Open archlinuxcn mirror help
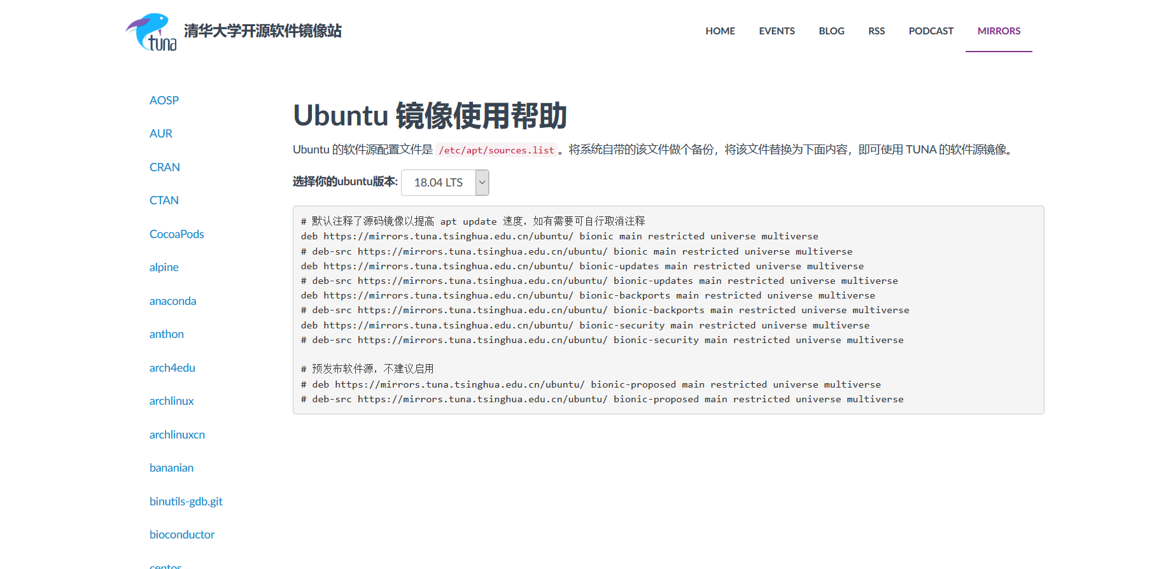Viewport: 1154px width, 569px height. click(178, 434)
